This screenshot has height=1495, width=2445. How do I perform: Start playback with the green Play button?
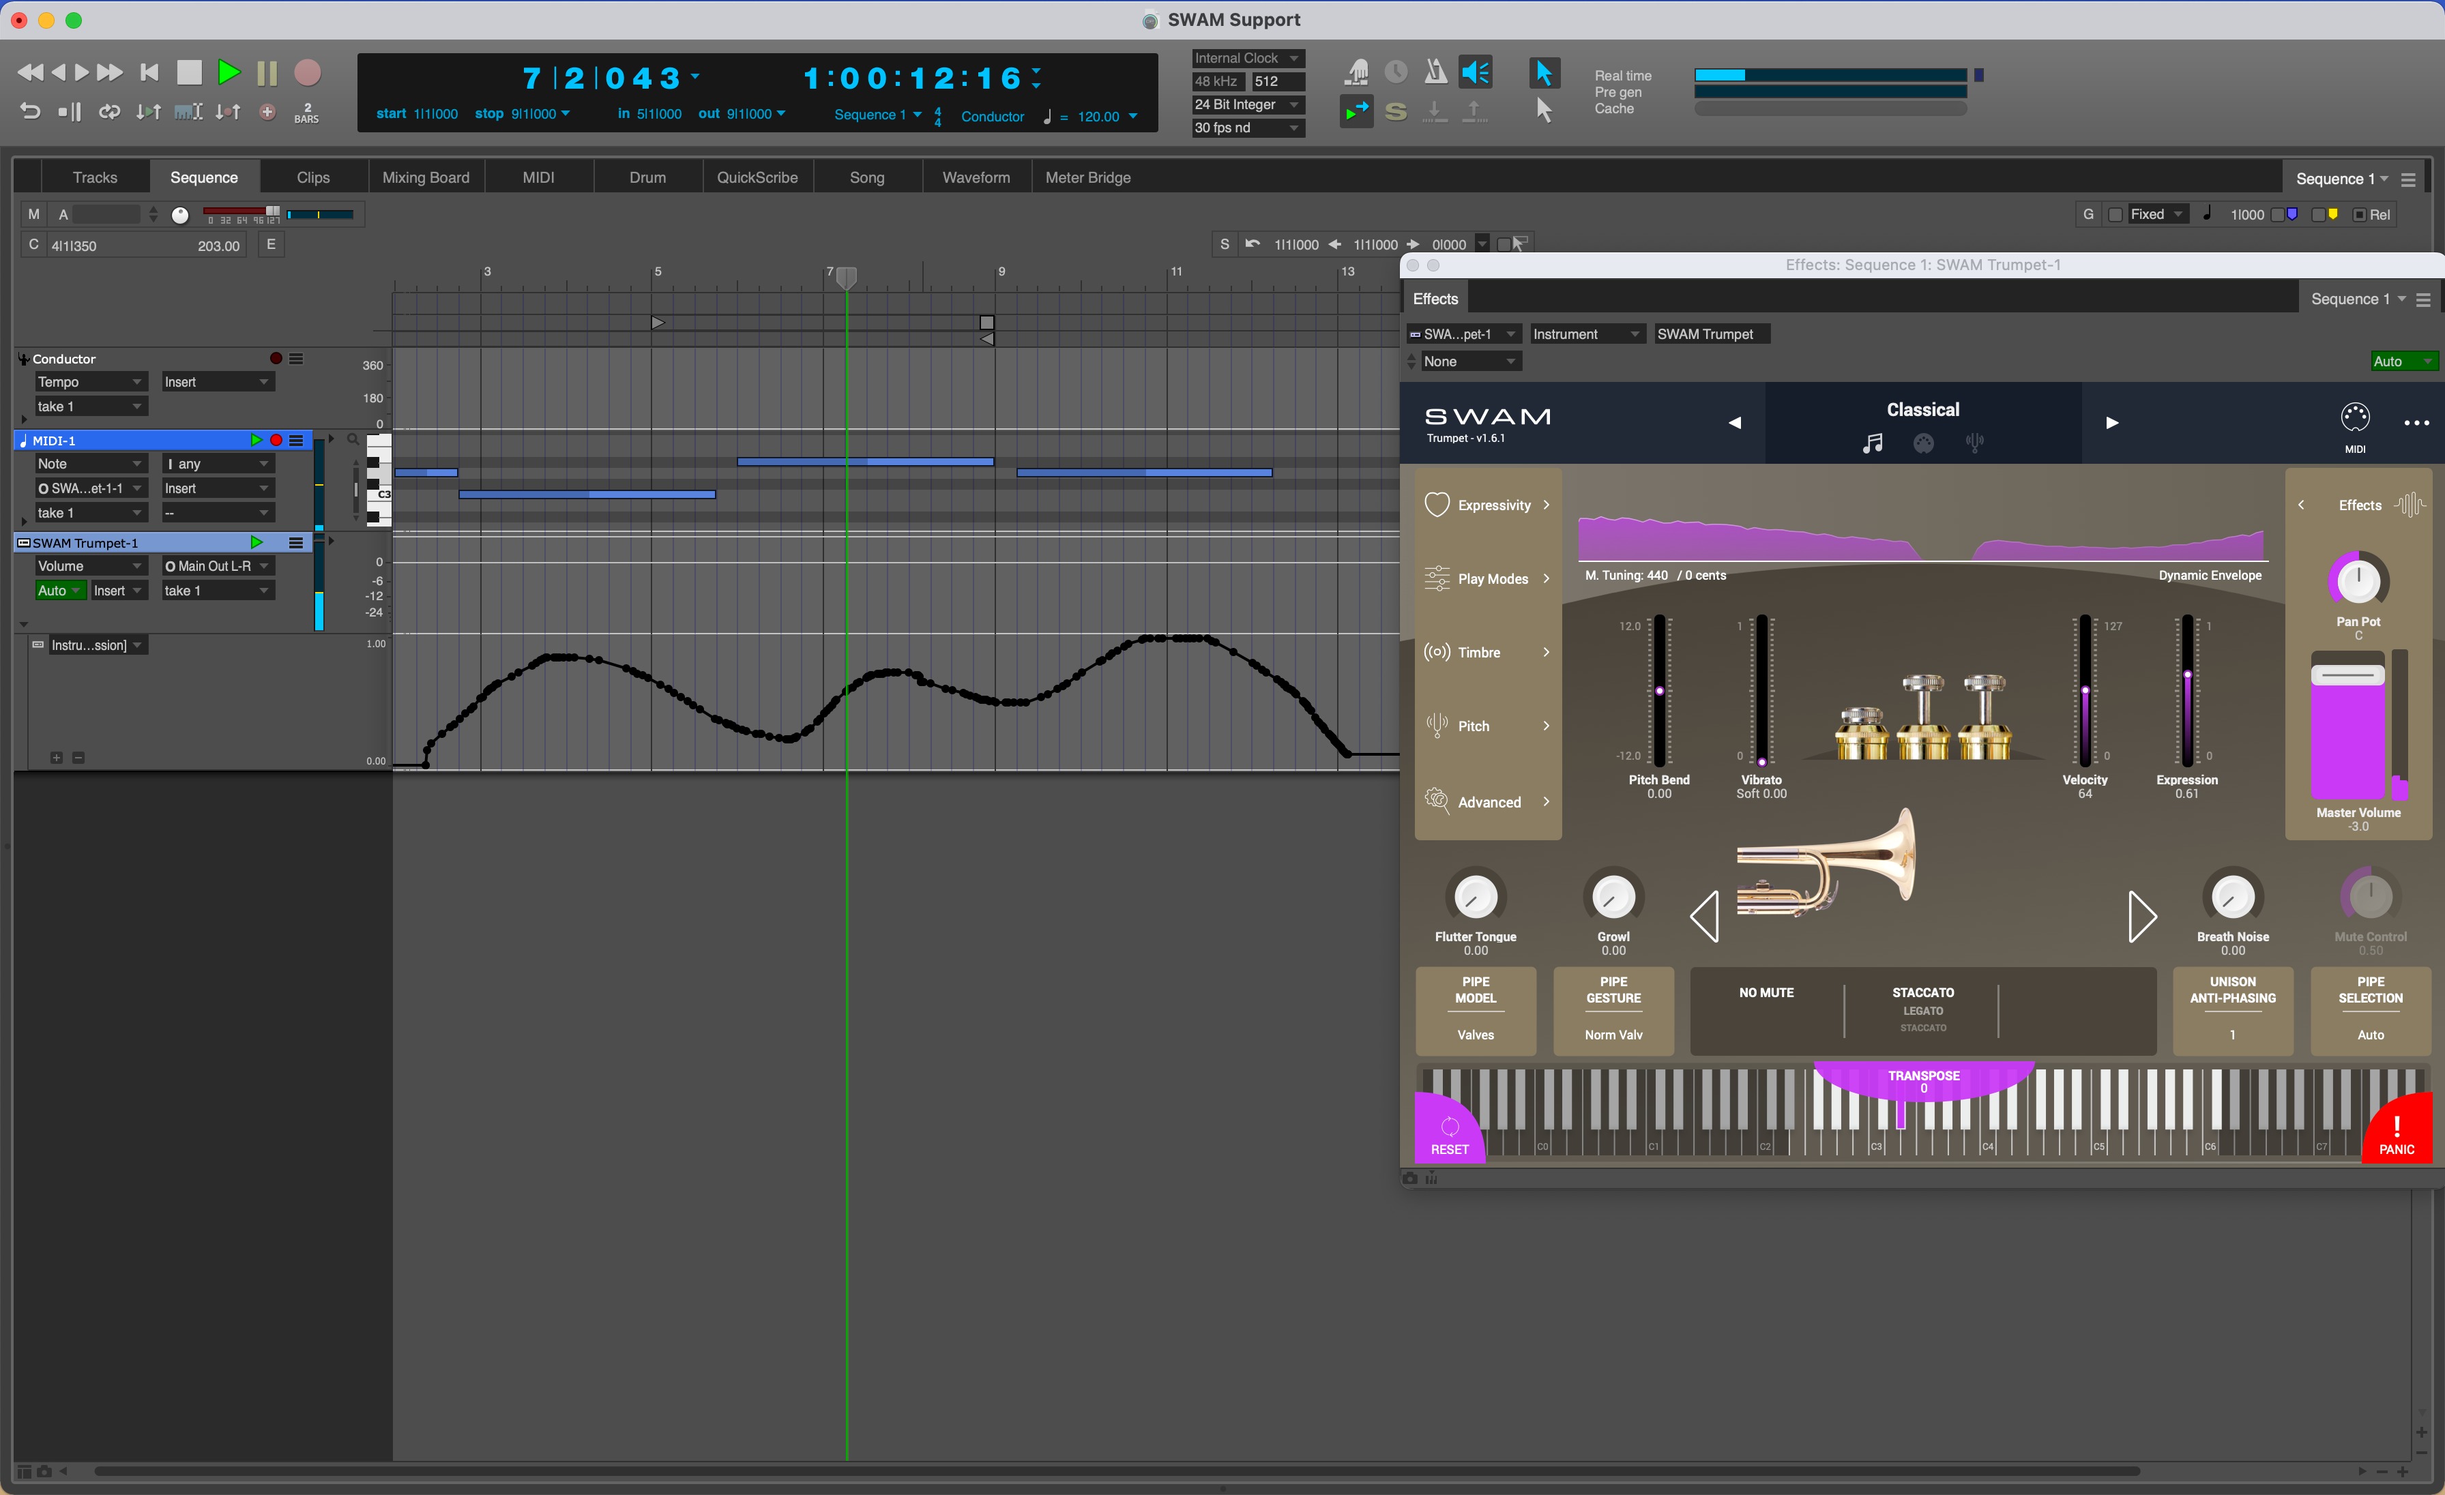(229, 72)
